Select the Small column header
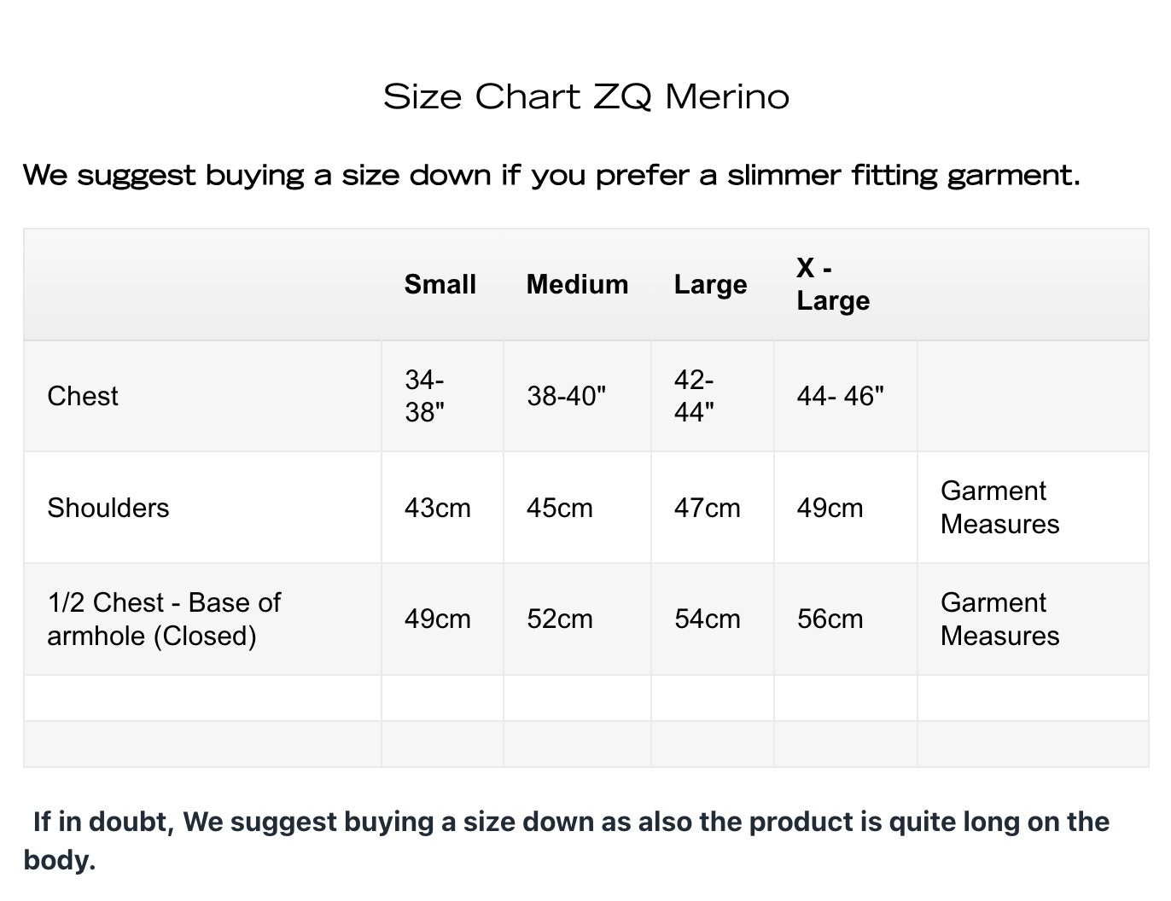This screenshot has width=1171, height=901. tap(440, 284)
